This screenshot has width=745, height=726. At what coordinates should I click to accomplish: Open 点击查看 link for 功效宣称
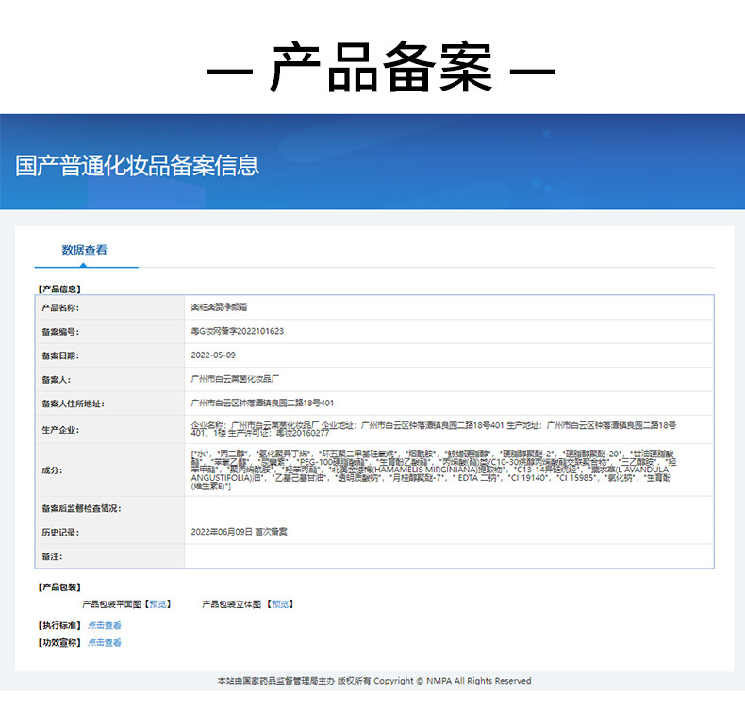click(x=105, y=642)
